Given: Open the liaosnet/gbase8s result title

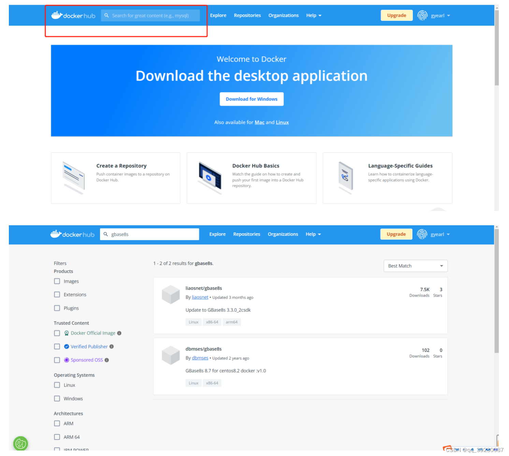Looking at the screenshot, I should pyautogui.click(x=204, y=288).
